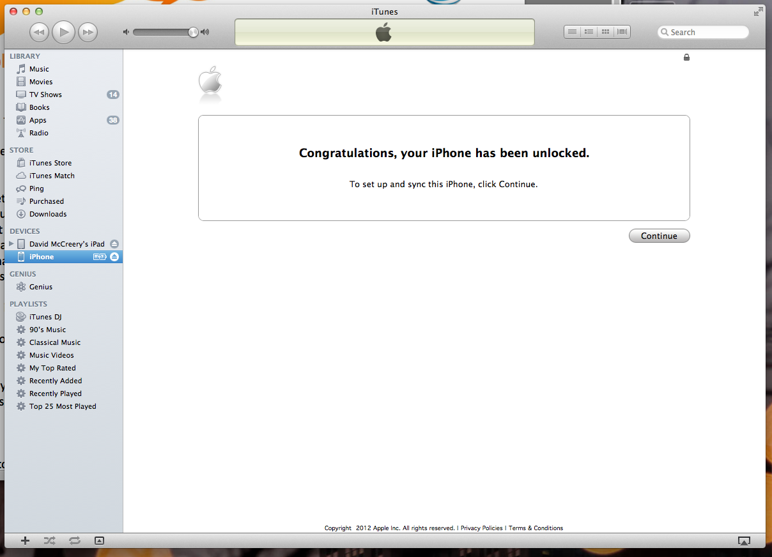This screenshot has width=772, height=557.
Task: Open the Top 25 Most Played playlist
Action: coord(63,406)
